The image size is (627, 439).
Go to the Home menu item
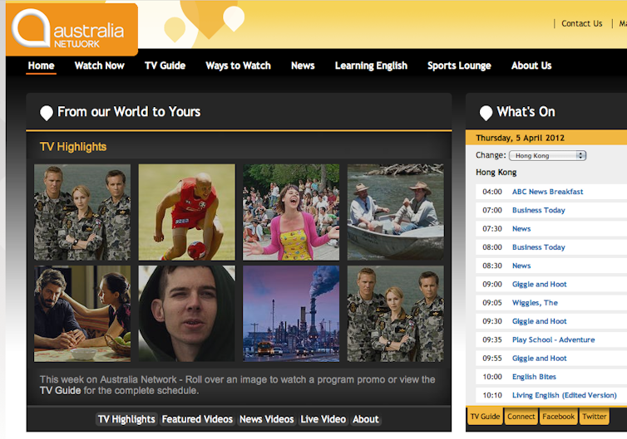[42, 66]
